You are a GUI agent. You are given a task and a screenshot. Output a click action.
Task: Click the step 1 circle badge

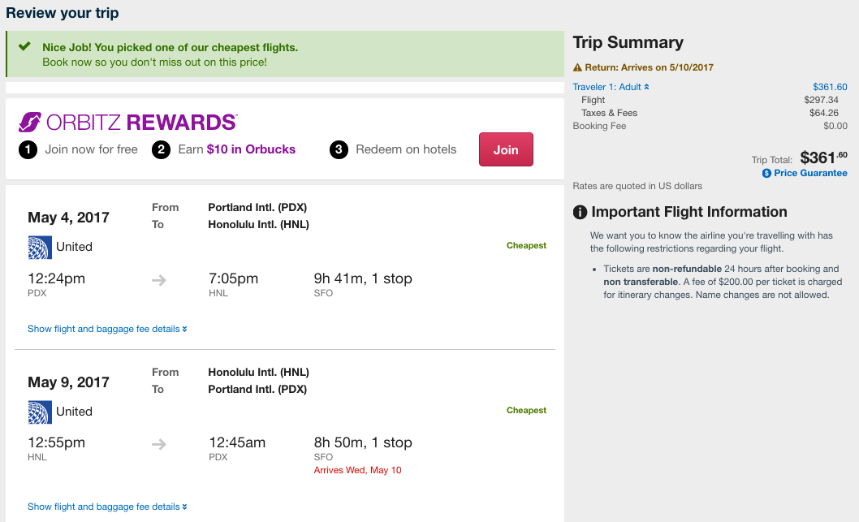28,149
